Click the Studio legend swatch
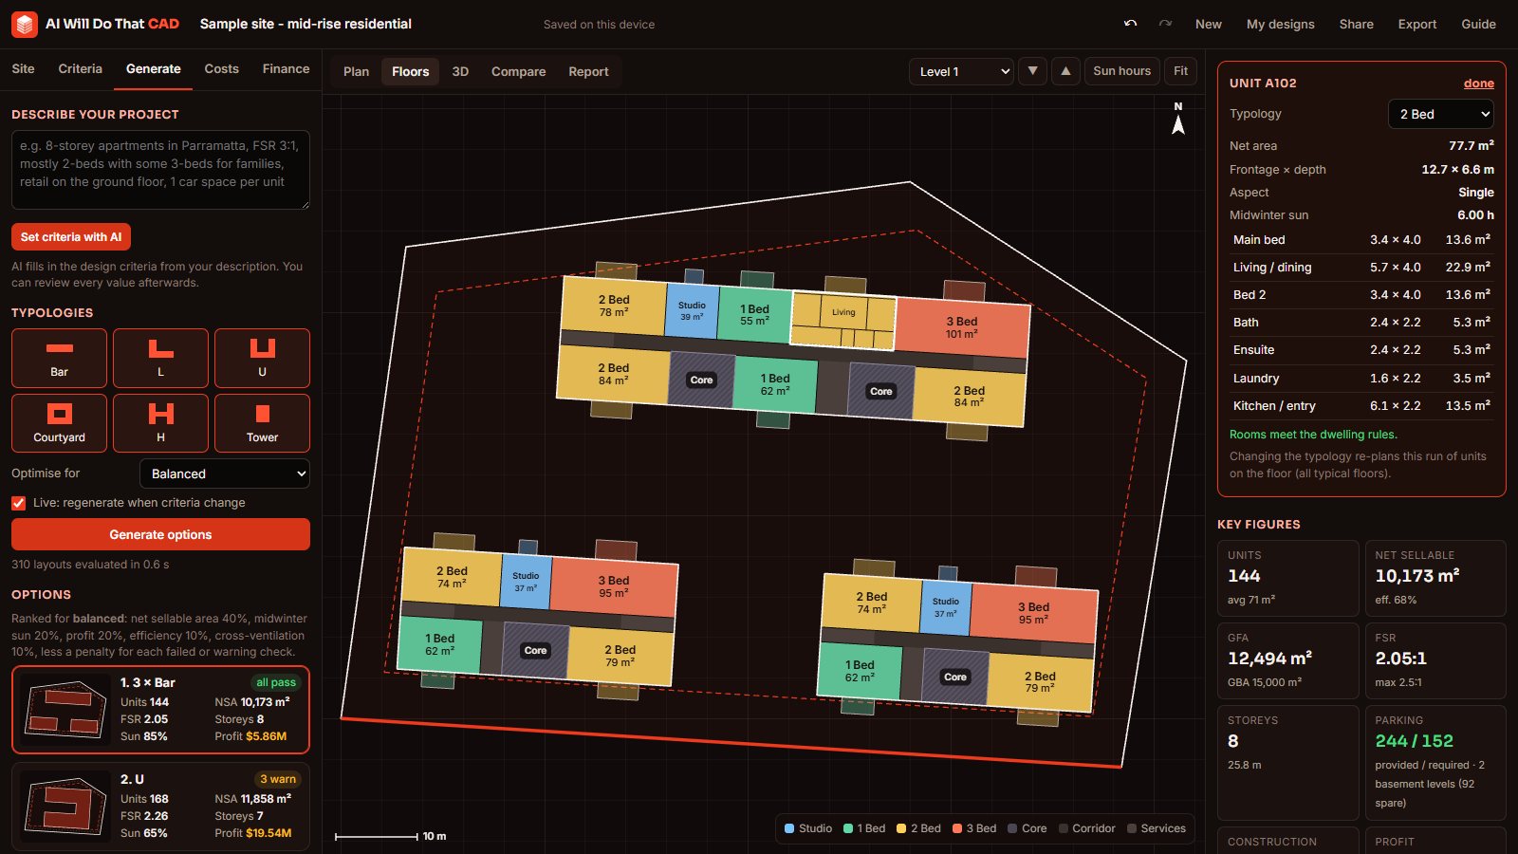1518x854 pixels. click(x=789, y=828)
